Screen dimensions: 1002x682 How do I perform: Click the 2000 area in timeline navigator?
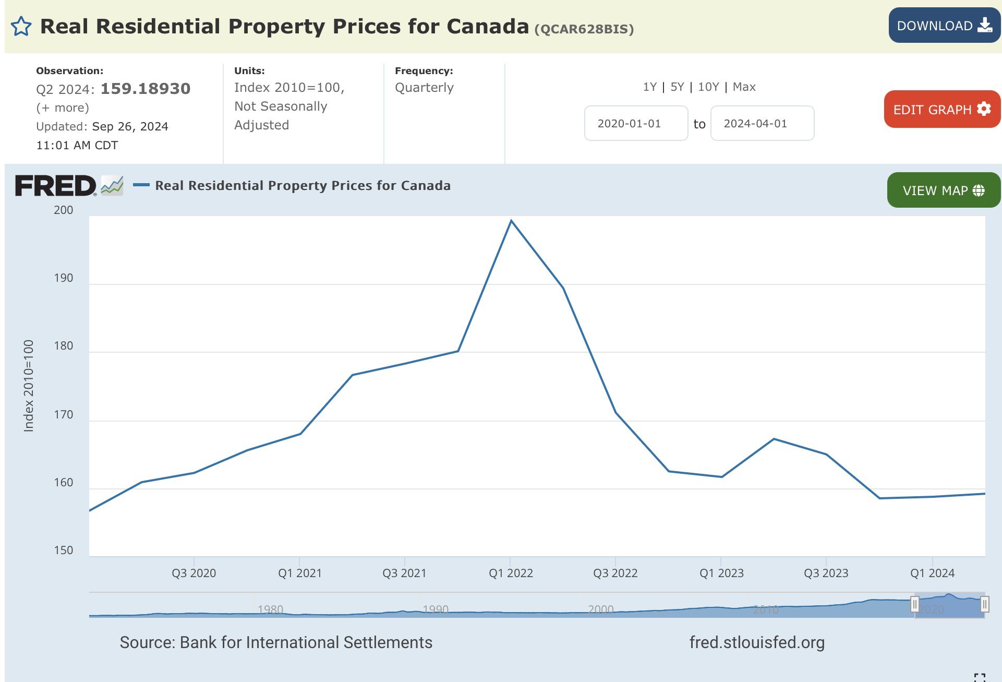click(x=600, y=608)
